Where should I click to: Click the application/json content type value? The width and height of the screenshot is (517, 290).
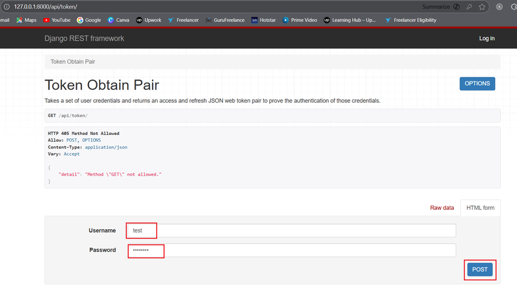click(x=106, y=147)
